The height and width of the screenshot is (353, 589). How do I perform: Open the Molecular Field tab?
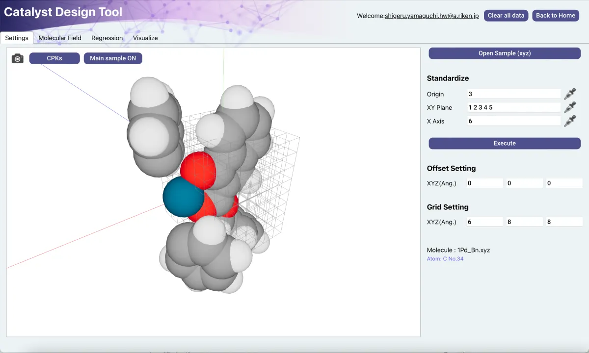[60, 38]
